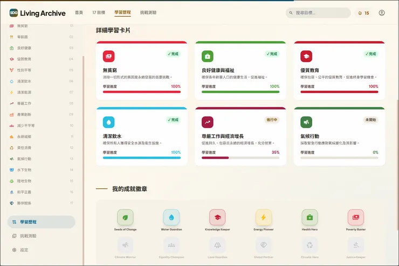
Task: Open 減少不平等 goal 10 in sidebar
Action: pos(41,126)
